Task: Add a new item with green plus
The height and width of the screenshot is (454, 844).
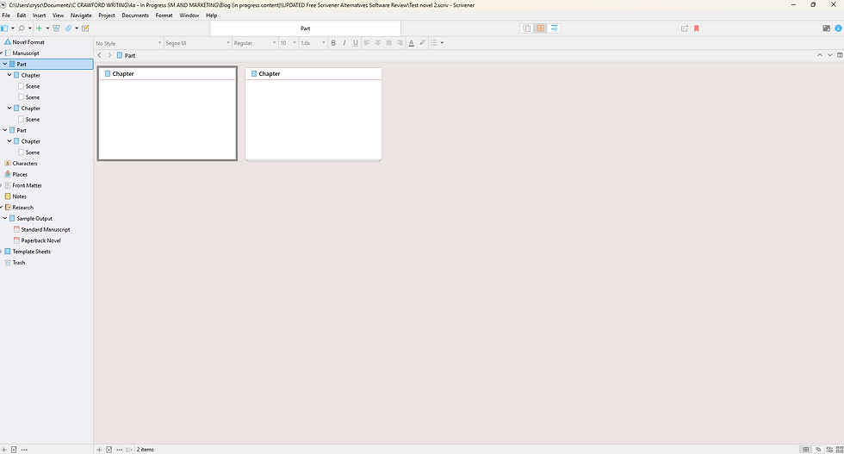Action: pos(39,28)
